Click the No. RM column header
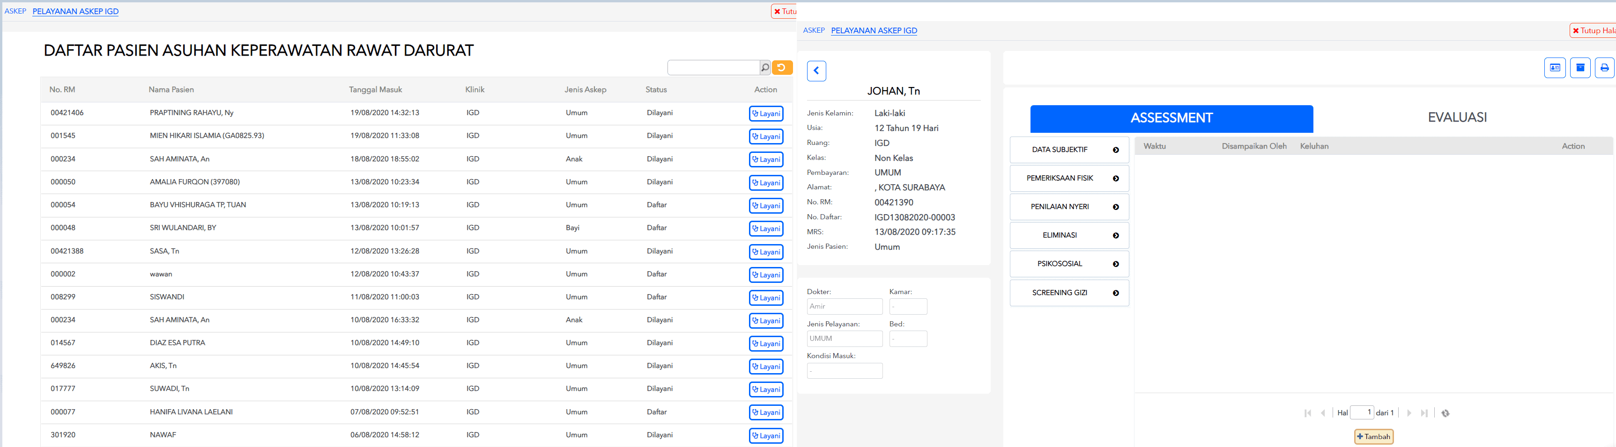1616x447 pixels. click(x=62, y=89)
